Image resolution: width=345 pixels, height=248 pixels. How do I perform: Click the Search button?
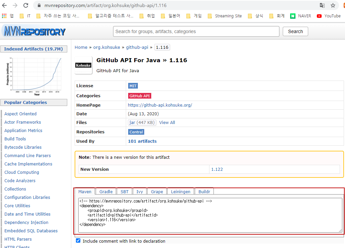tap(295, 31)
